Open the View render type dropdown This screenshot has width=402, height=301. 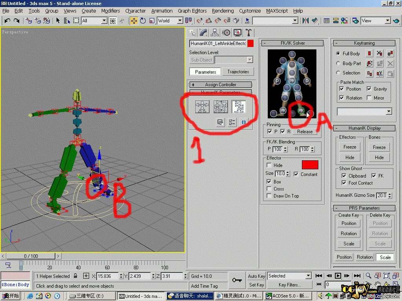point(387,21)
